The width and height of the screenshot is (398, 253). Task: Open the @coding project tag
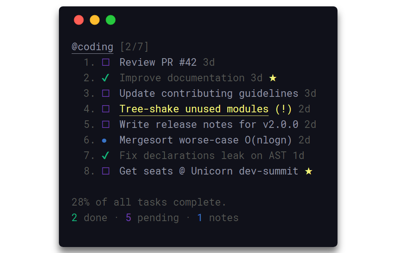(x=92, y=47)
